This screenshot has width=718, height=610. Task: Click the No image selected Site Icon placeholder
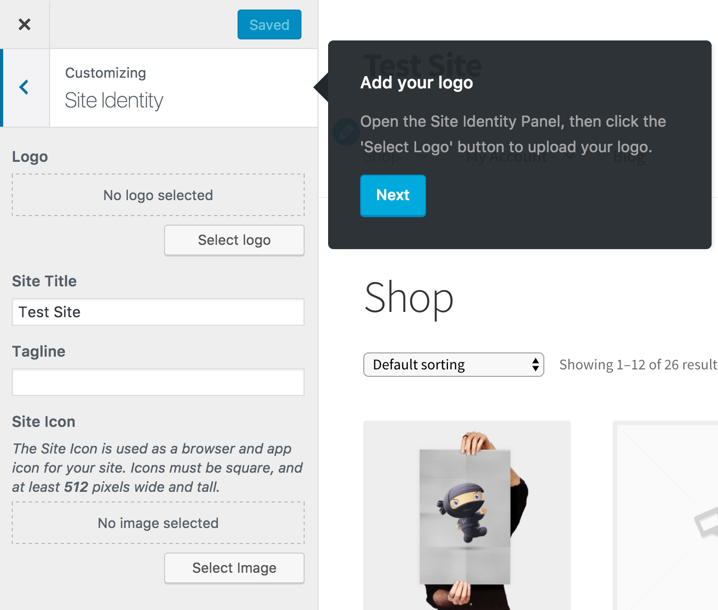(x=158, y=523)
